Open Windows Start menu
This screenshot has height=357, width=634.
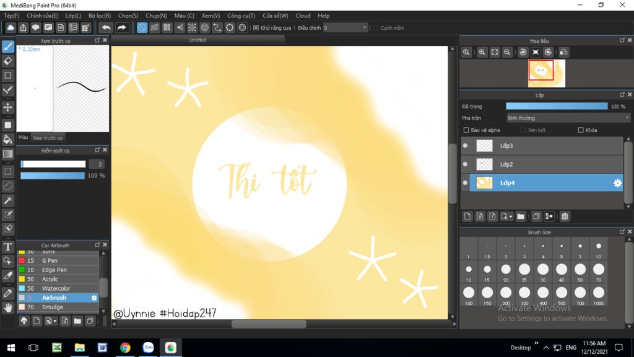[x=11, y=348]
